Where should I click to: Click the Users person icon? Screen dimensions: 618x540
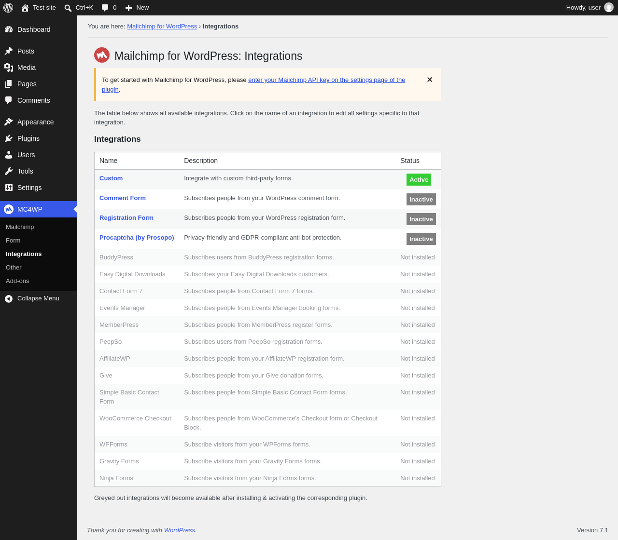click(x=9, y=155)
